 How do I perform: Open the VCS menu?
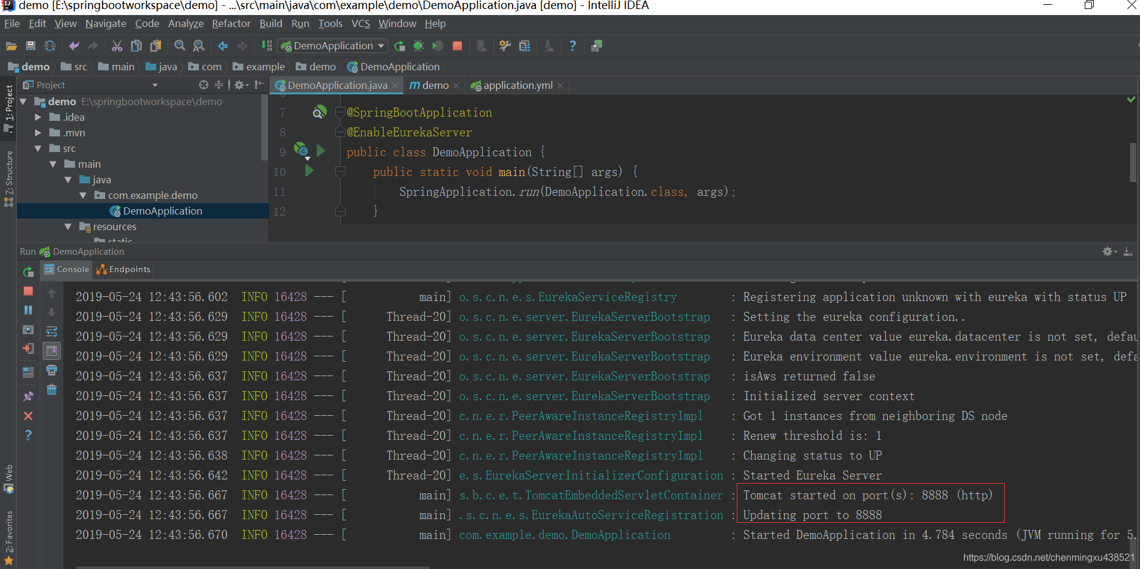click(x=361, y=23)
